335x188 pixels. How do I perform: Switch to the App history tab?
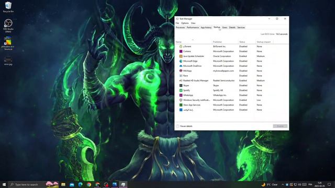pos(206,28)
